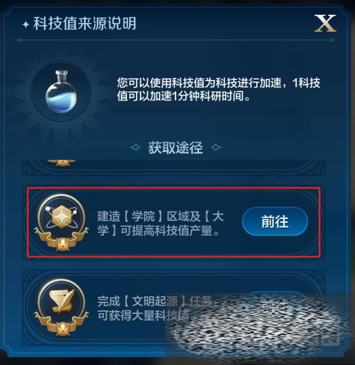355x365 pixels.
Task: Click the scroll and quill badge icon
Action: pyautogui.click(x=62, y=301)
